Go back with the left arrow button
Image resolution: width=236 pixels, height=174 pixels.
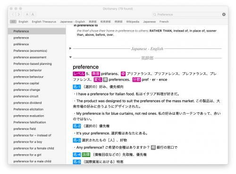13,15
